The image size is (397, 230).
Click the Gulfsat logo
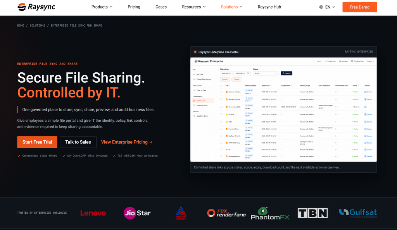358,213
